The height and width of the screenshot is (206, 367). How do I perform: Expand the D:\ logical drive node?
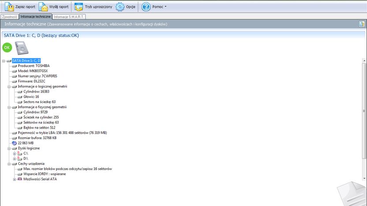point(14,159)
